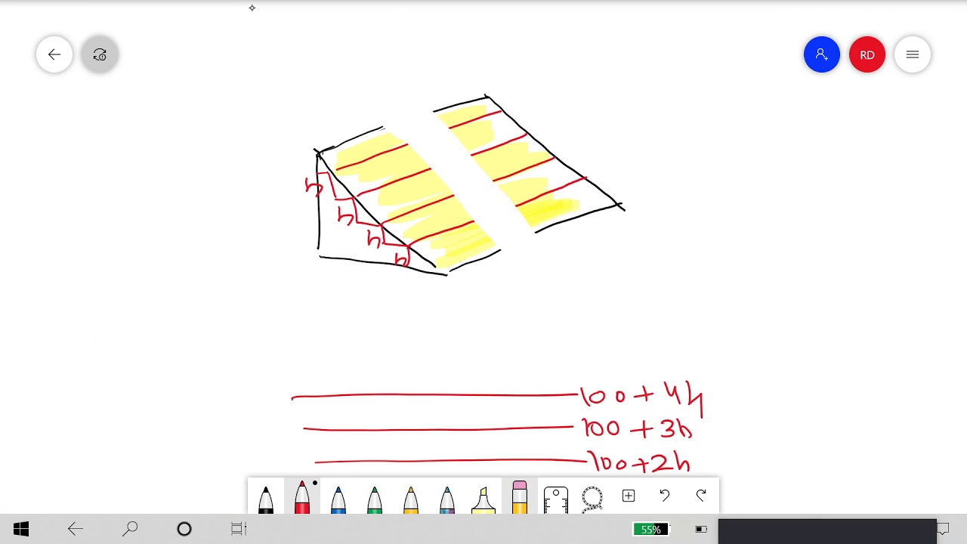
Task: Click the small battery tray icon
Action: pos(701,530)
